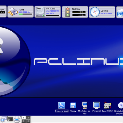Screen dimensions: 123x123
Task: Click the Uptime clock icon
Action: pos(95,12)
